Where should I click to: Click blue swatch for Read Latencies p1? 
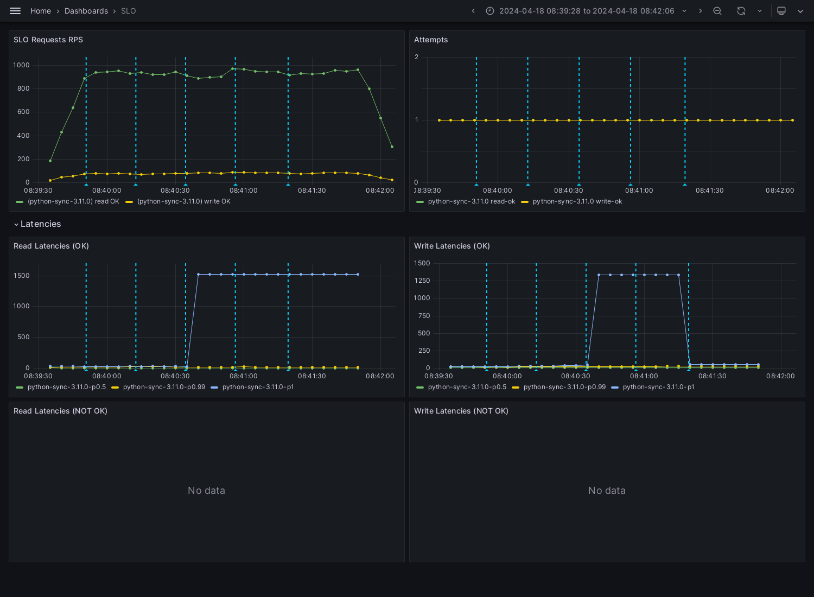(214, 388)
